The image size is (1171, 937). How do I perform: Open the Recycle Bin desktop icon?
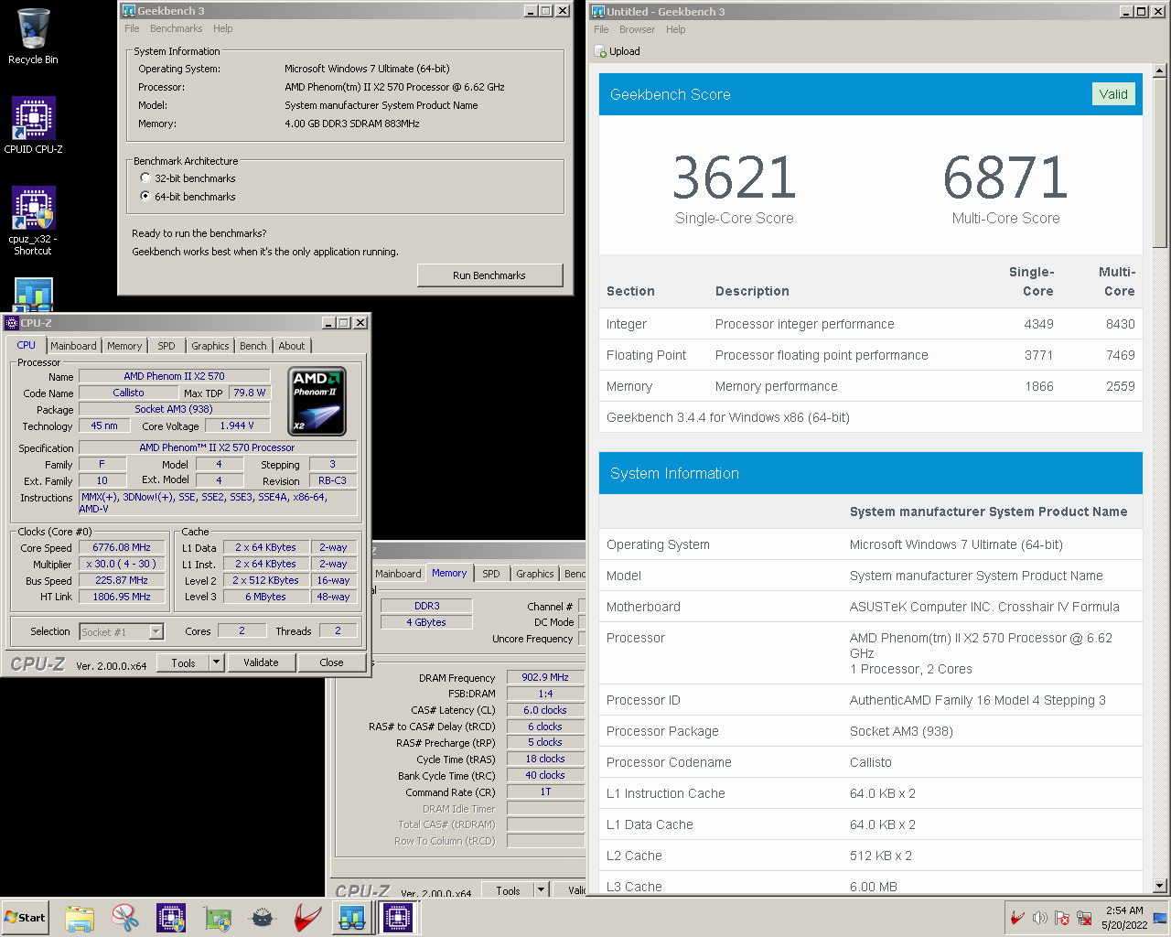pos(33,37)
